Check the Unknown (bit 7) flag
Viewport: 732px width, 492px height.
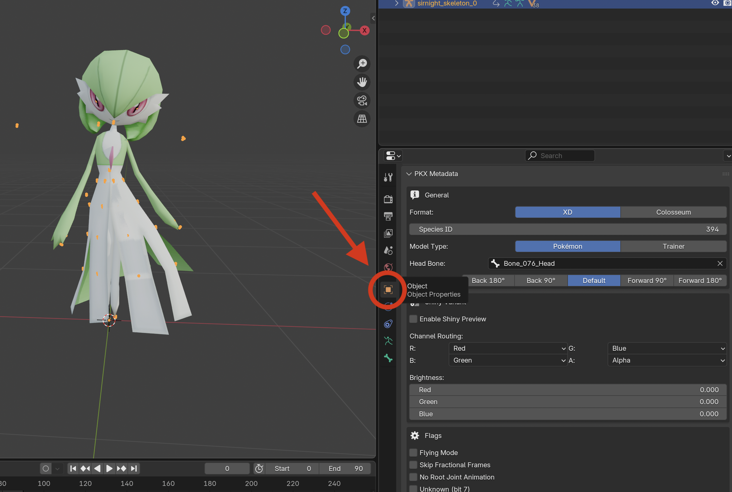point(414,489)
